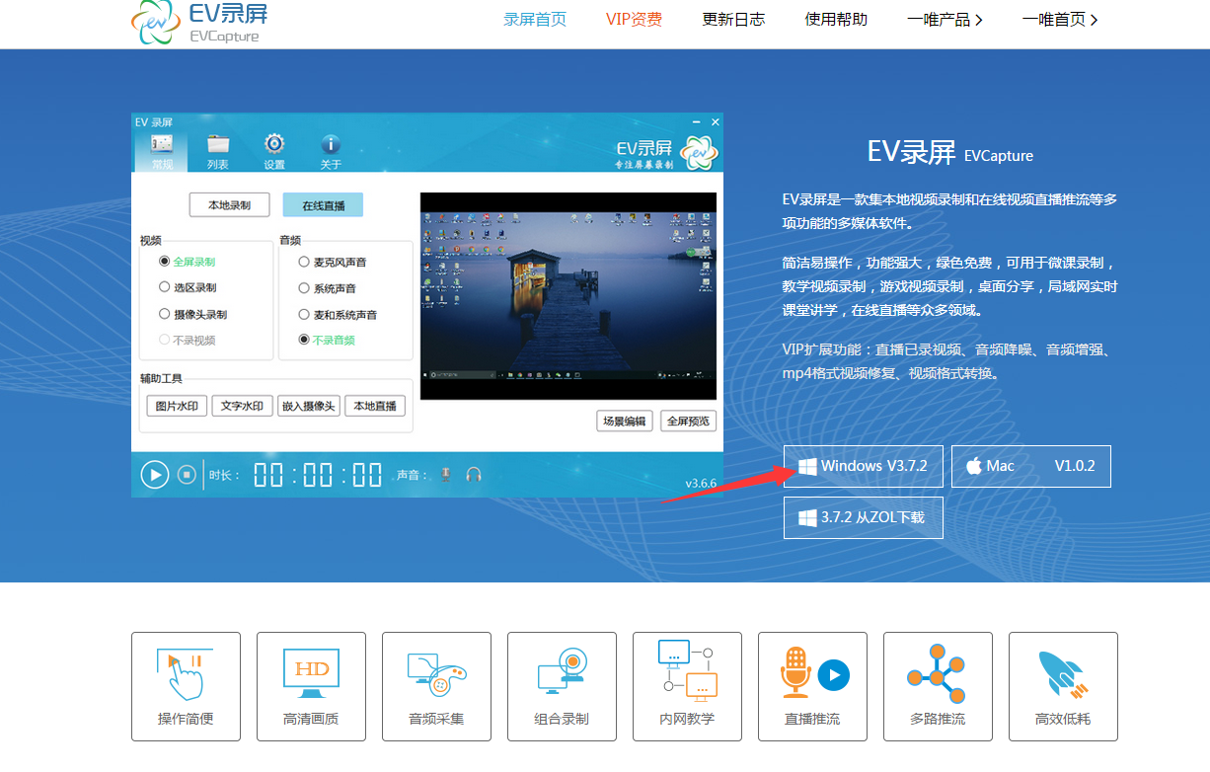Click the 内网教学 feature card

pos(687,686)
